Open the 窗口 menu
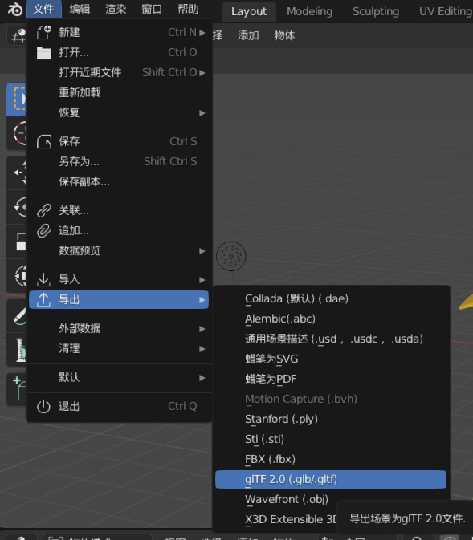473x540 pixels. tap(152, 10)
